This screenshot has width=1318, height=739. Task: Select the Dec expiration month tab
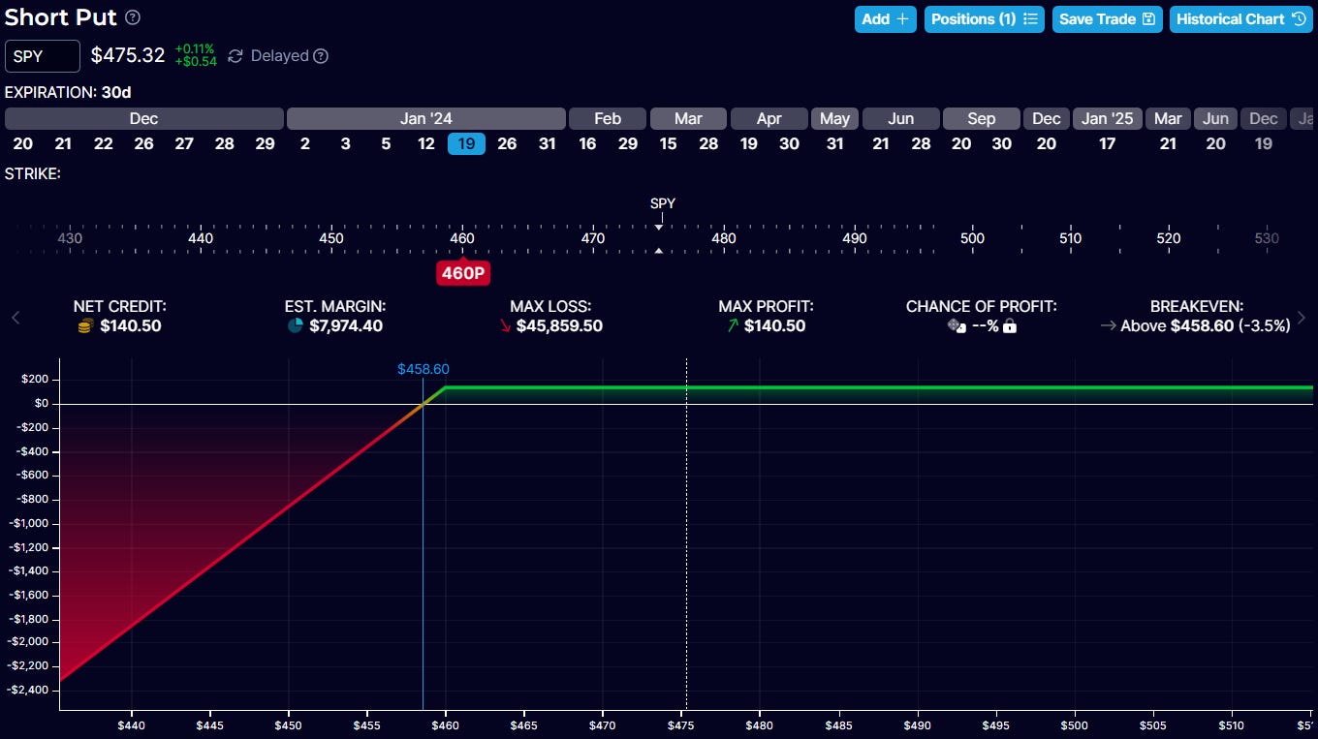(144, 118)
